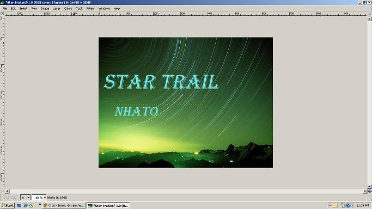Click the Show Desktop quick launch icon

[19, 205]
